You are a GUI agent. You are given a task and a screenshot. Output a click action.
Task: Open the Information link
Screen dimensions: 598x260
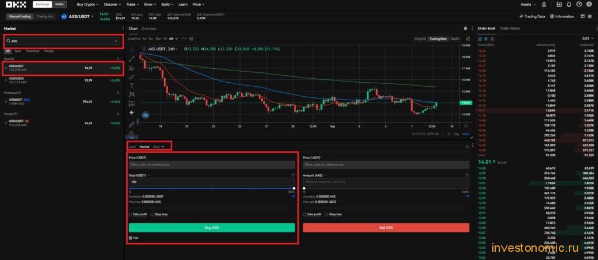coord(562,16)
